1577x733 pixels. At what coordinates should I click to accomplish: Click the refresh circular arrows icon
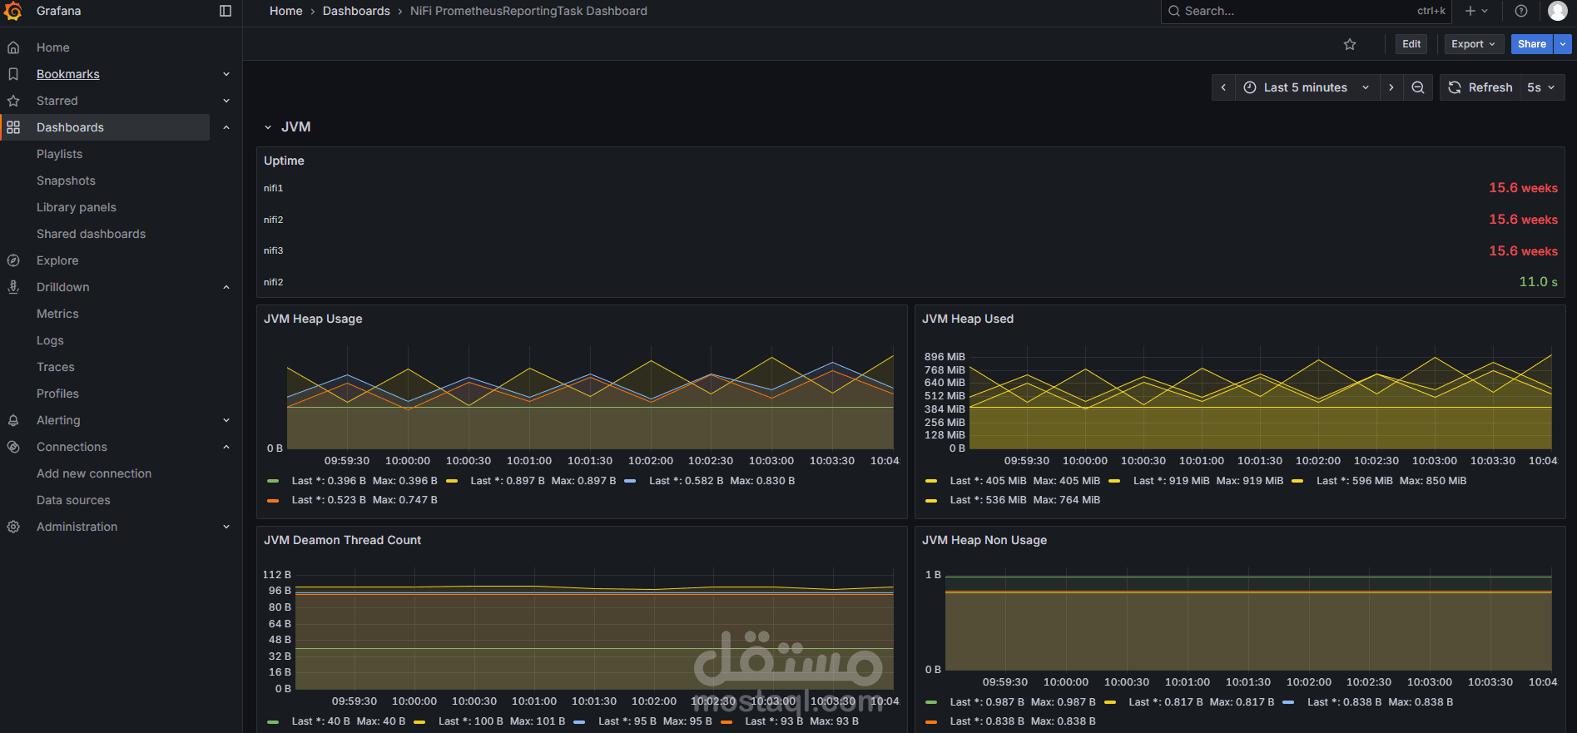1455,87
